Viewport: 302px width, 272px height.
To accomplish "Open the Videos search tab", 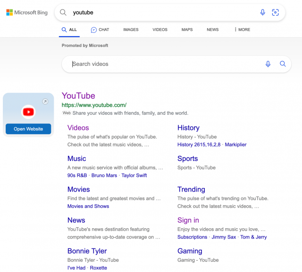I will pyautogui.click(x=160, y=30).
